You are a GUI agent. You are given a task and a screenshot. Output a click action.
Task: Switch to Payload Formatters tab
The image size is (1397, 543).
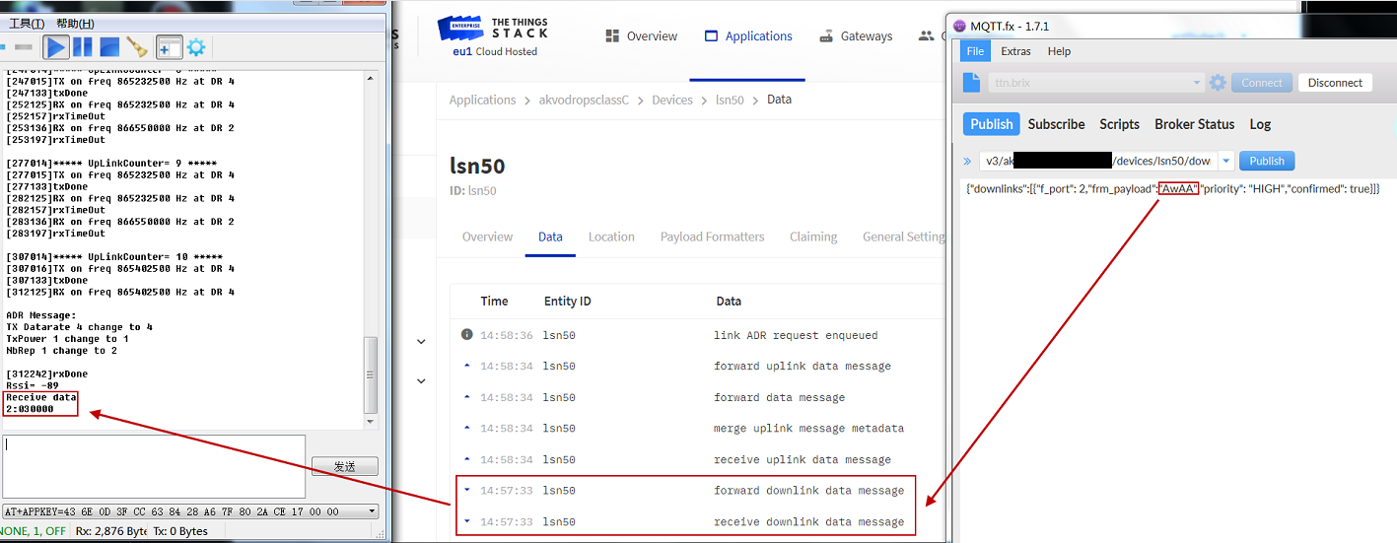(x=712, y=237)
